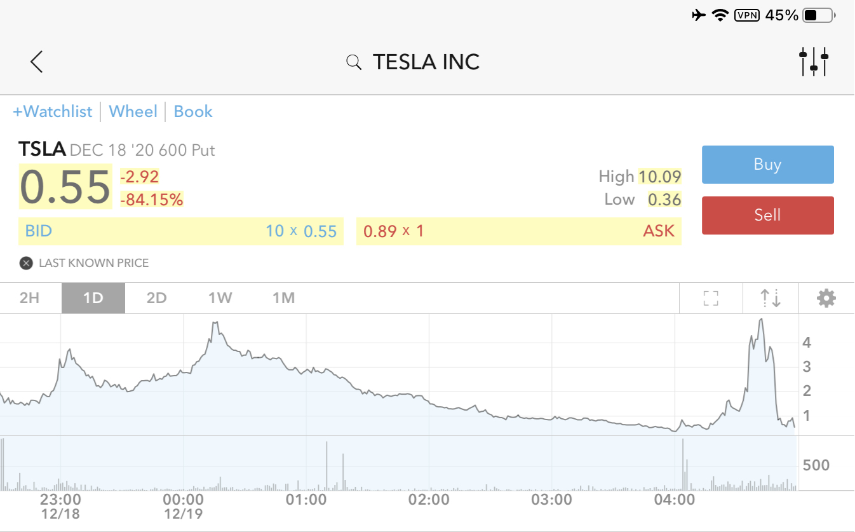
Task: Expand chart to fullscreen
Action: click(711, 298)
